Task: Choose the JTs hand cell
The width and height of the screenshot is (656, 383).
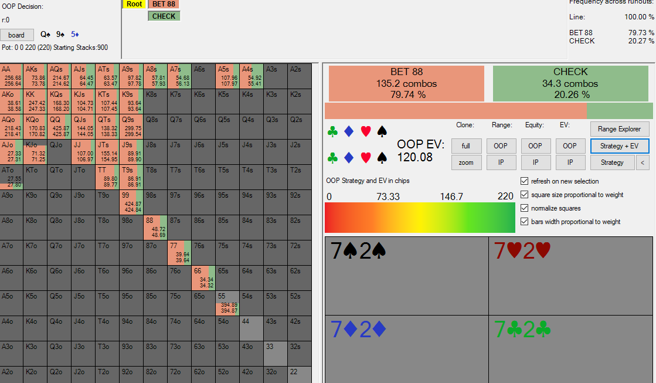Action: pyautogui.click(x=107, y=151)
